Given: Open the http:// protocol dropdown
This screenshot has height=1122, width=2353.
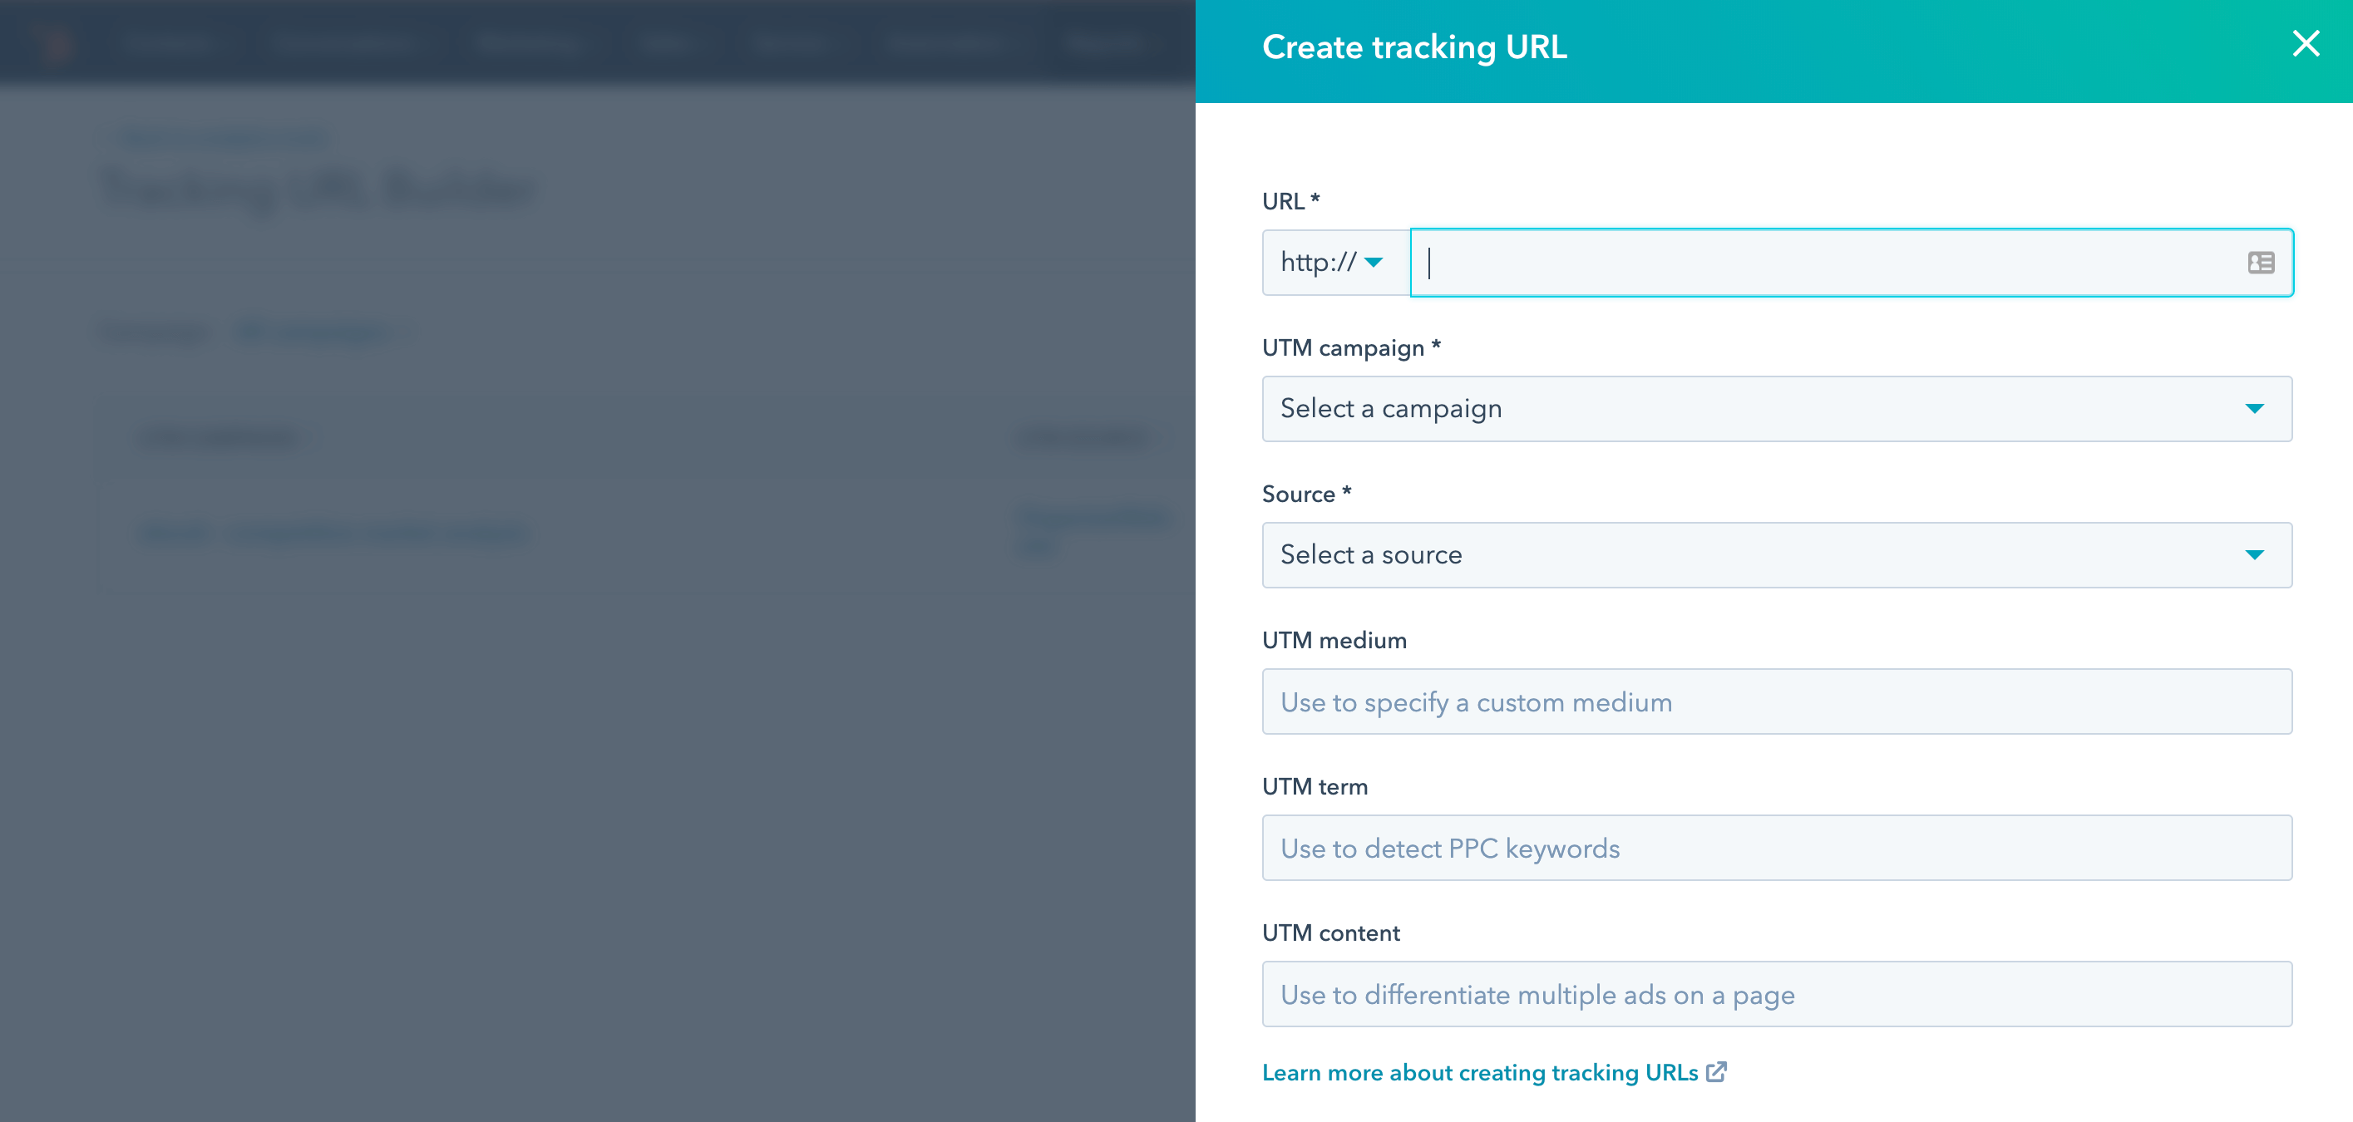Looking at the screenshot, I should click(1335, 263).
